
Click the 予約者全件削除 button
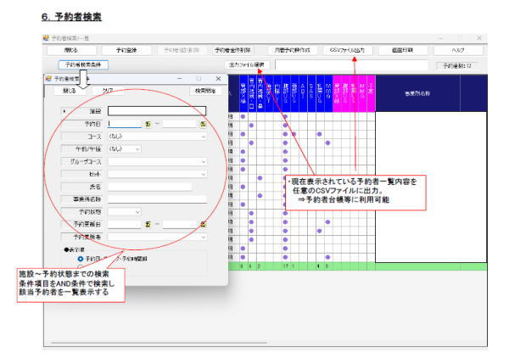(232, 50)
